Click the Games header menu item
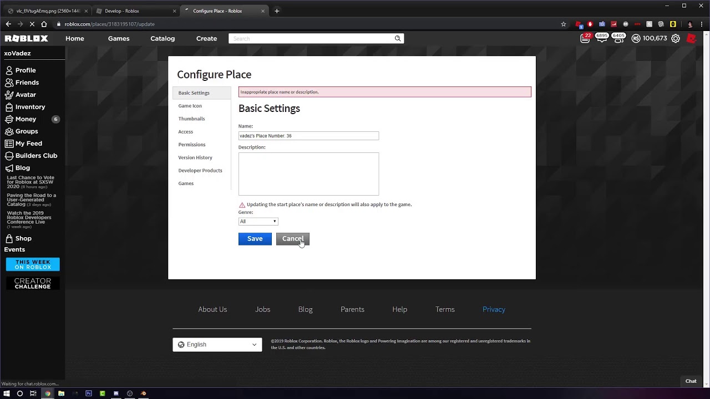Viewport: 710px width, 399px height. coord(119,39)
